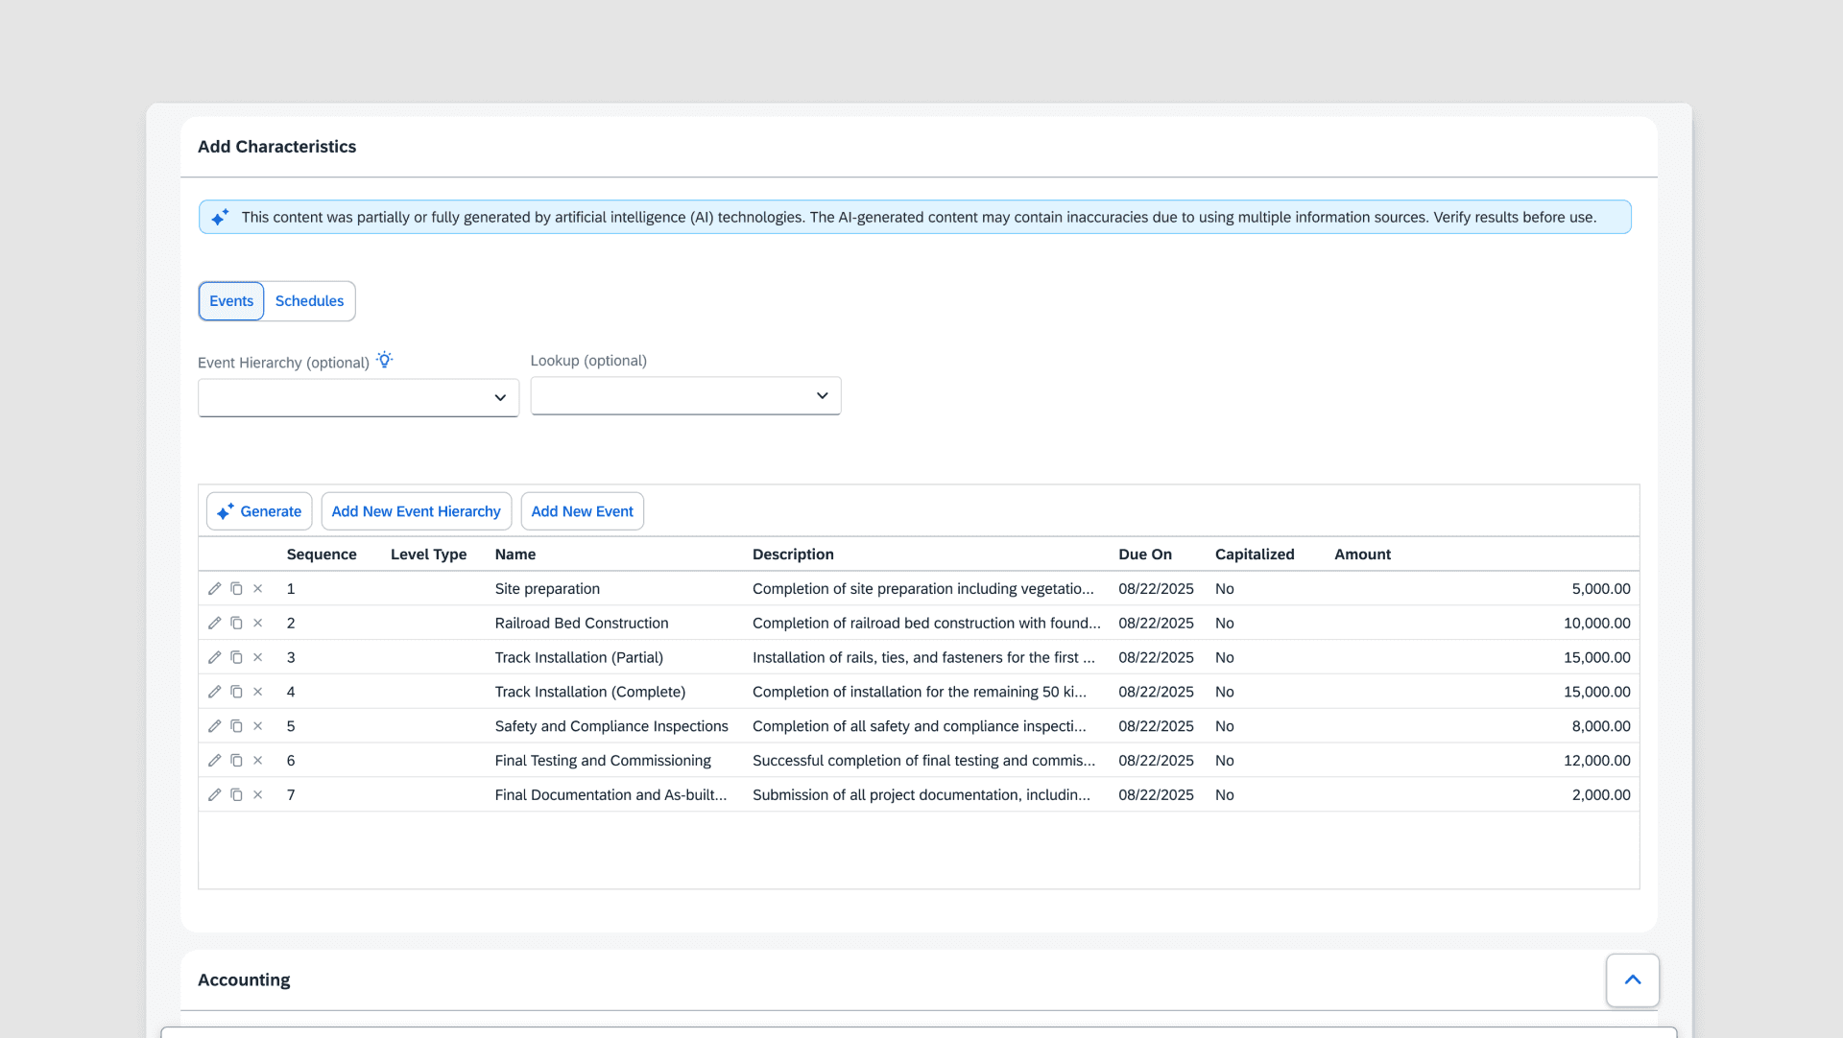Select the Final Documentation and As-built name
Image resolution: width=1843 pixels, height=1038 pixels.
coord(610,794)
